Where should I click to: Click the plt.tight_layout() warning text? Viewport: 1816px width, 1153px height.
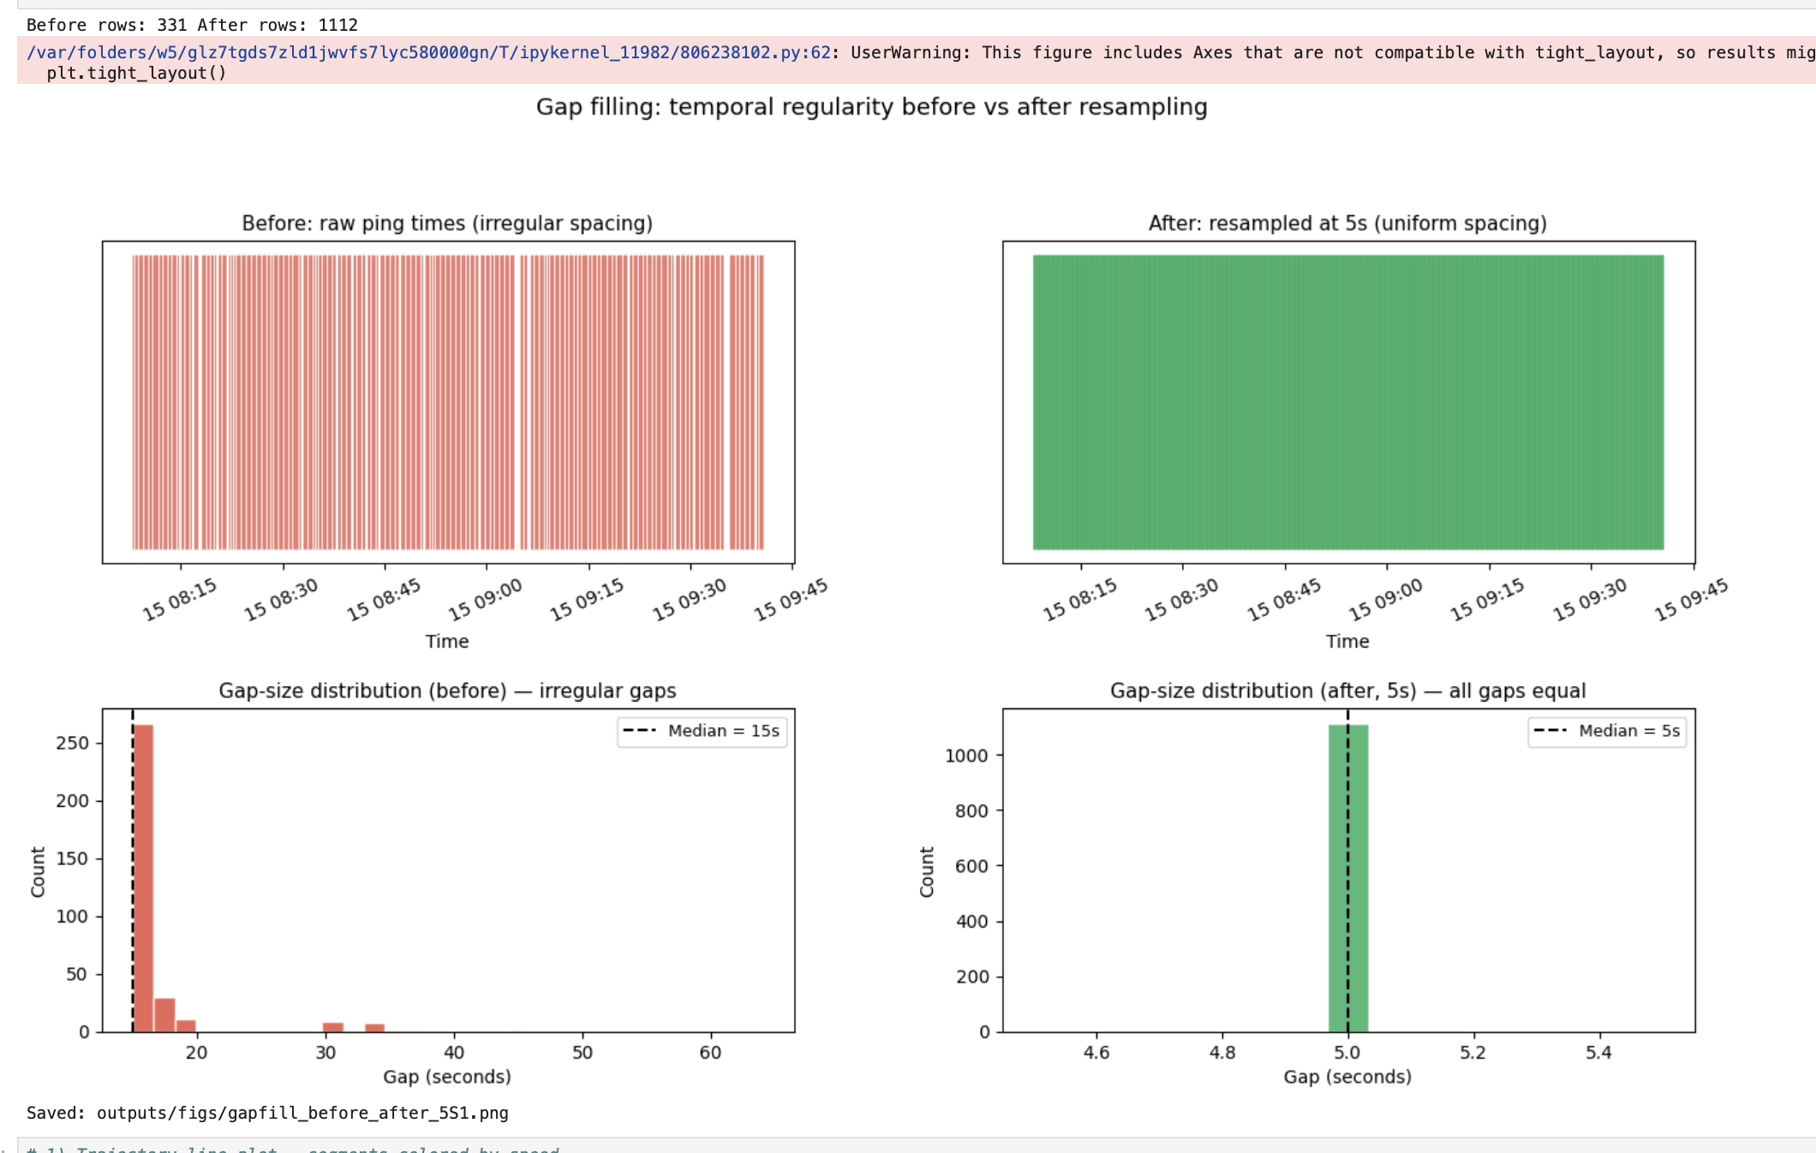pos(136,73)
